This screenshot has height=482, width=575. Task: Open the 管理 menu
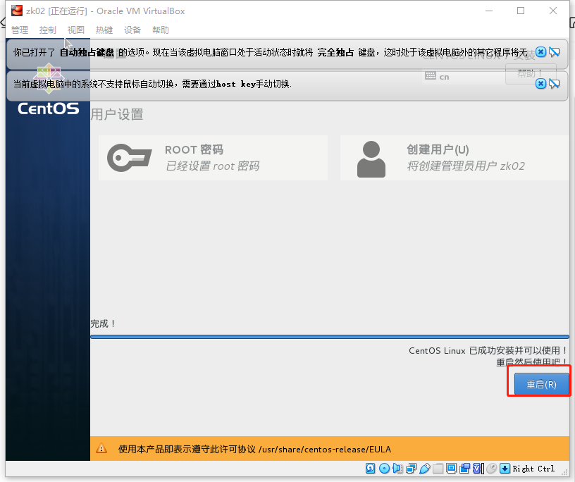[x=20, y=30]
